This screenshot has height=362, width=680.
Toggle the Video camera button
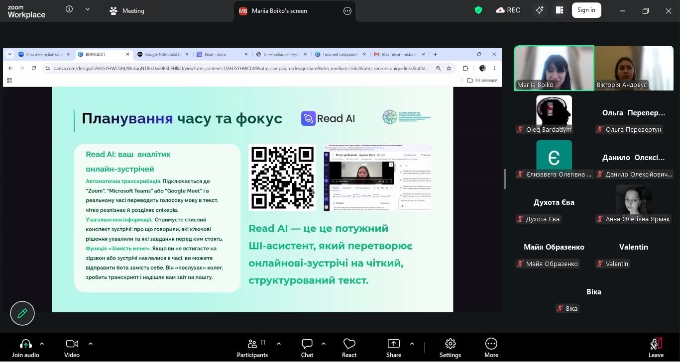(72, 348)
